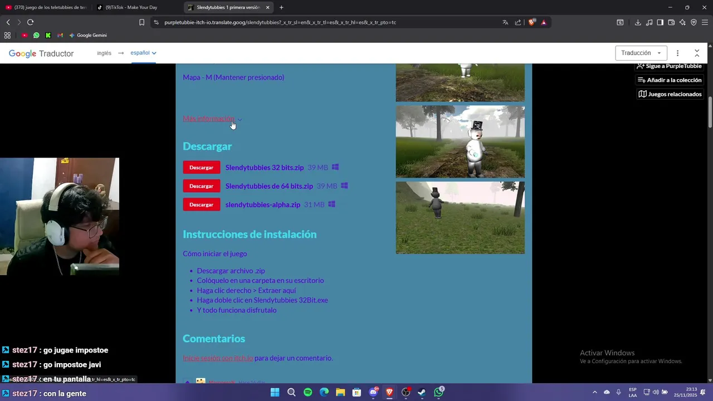Go back to the previous page

[8, 22]
